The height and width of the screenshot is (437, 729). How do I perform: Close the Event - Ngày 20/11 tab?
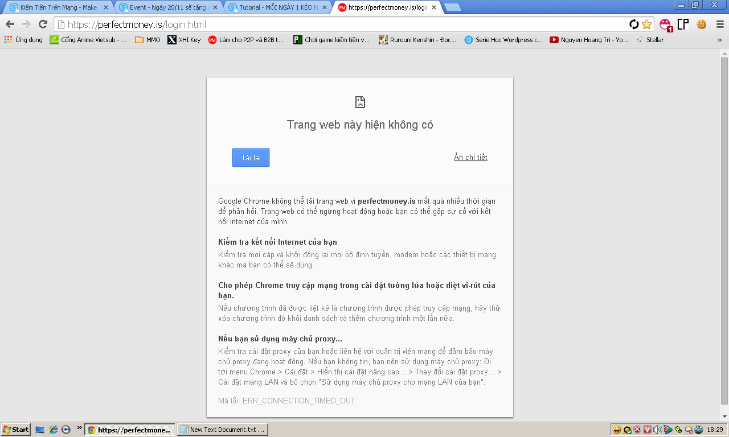pos(215,8)
